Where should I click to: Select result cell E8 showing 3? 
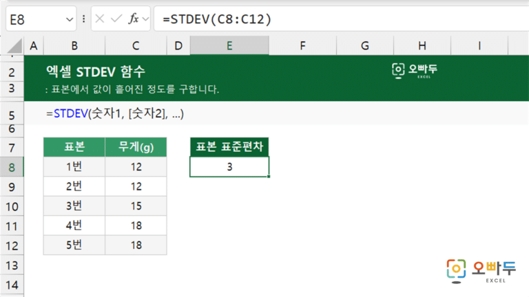[x=229, y=166]
